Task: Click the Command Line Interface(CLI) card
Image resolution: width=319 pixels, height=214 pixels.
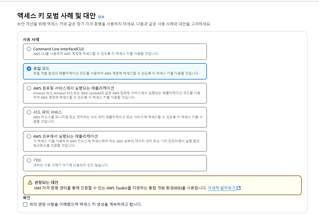Action: coord(115,51)
